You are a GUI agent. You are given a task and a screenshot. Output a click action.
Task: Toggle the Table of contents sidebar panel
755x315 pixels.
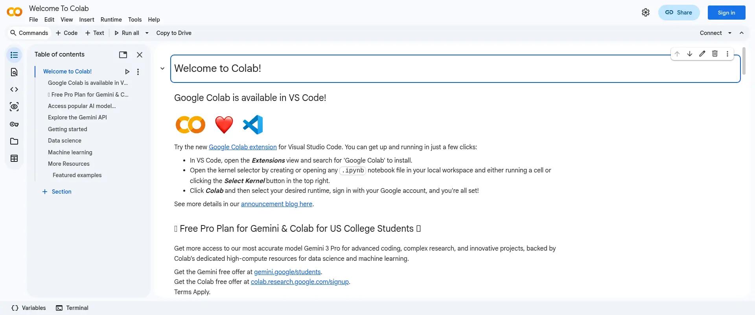14,55
